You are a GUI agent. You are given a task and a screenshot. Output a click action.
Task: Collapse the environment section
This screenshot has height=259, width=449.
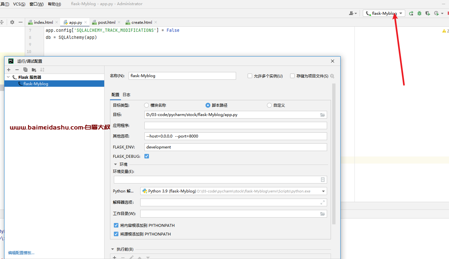pos(115,164)
